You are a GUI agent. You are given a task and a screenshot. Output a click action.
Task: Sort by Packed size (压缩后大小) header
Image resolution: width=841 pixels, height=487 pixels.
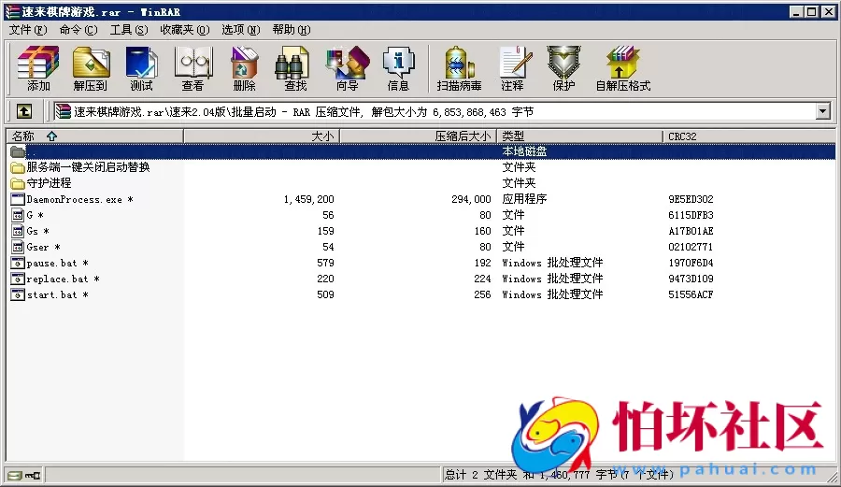click(x=419, y=136)
